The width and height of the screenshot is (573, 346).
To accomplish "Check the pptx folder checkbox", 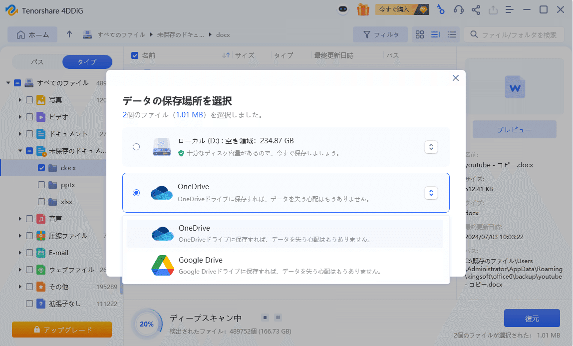I will click(41, 185).
